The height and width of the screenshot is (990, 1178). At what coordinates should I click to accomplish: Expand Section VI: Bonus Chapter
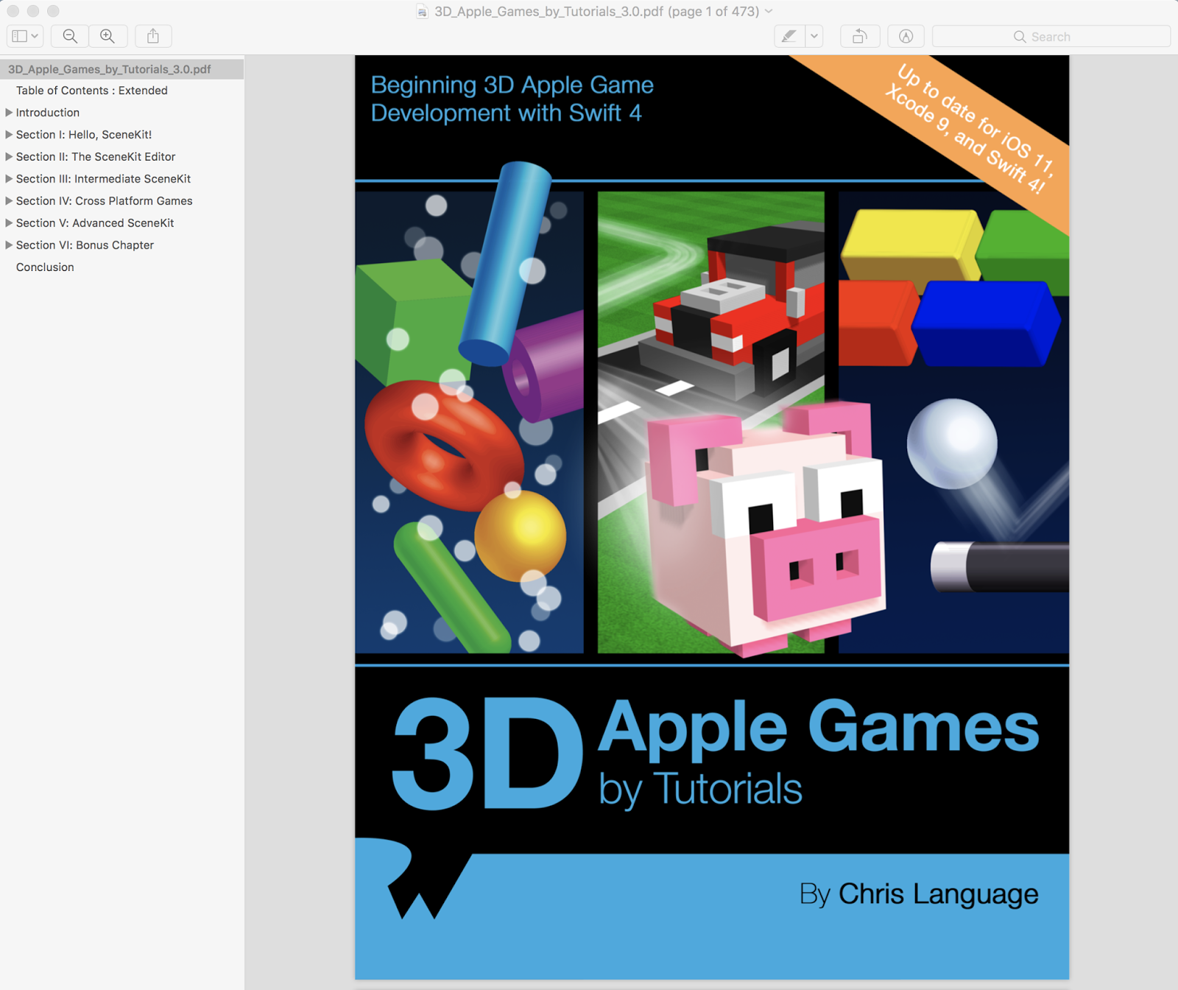tap(9, 245)
